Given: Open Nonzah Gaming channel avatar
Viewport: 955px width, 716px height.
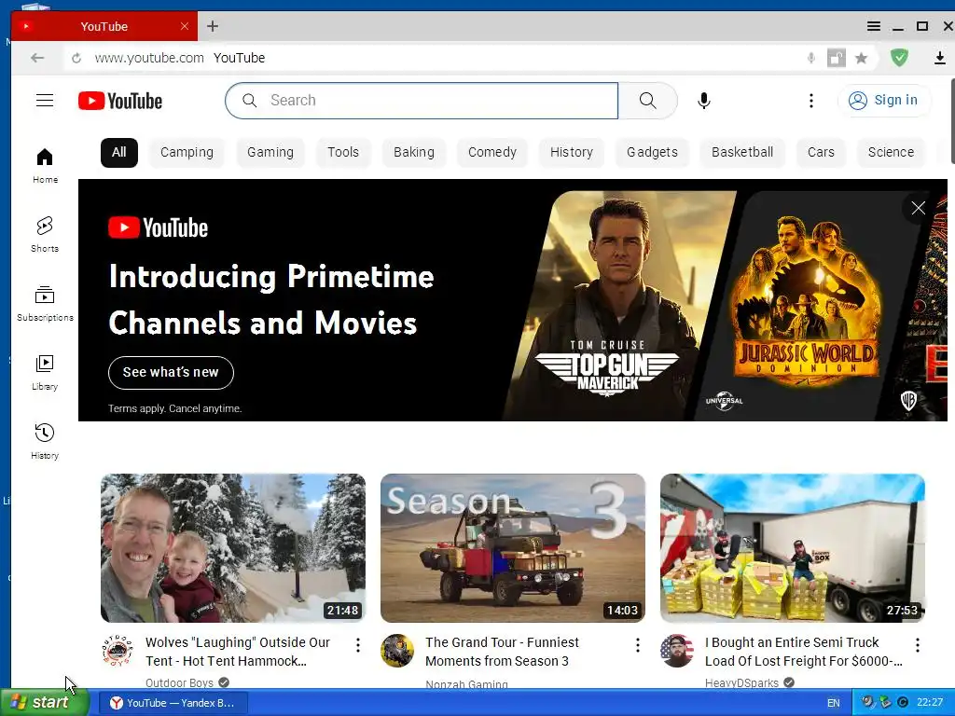Looking at the screenshot, I should (397, 651).
